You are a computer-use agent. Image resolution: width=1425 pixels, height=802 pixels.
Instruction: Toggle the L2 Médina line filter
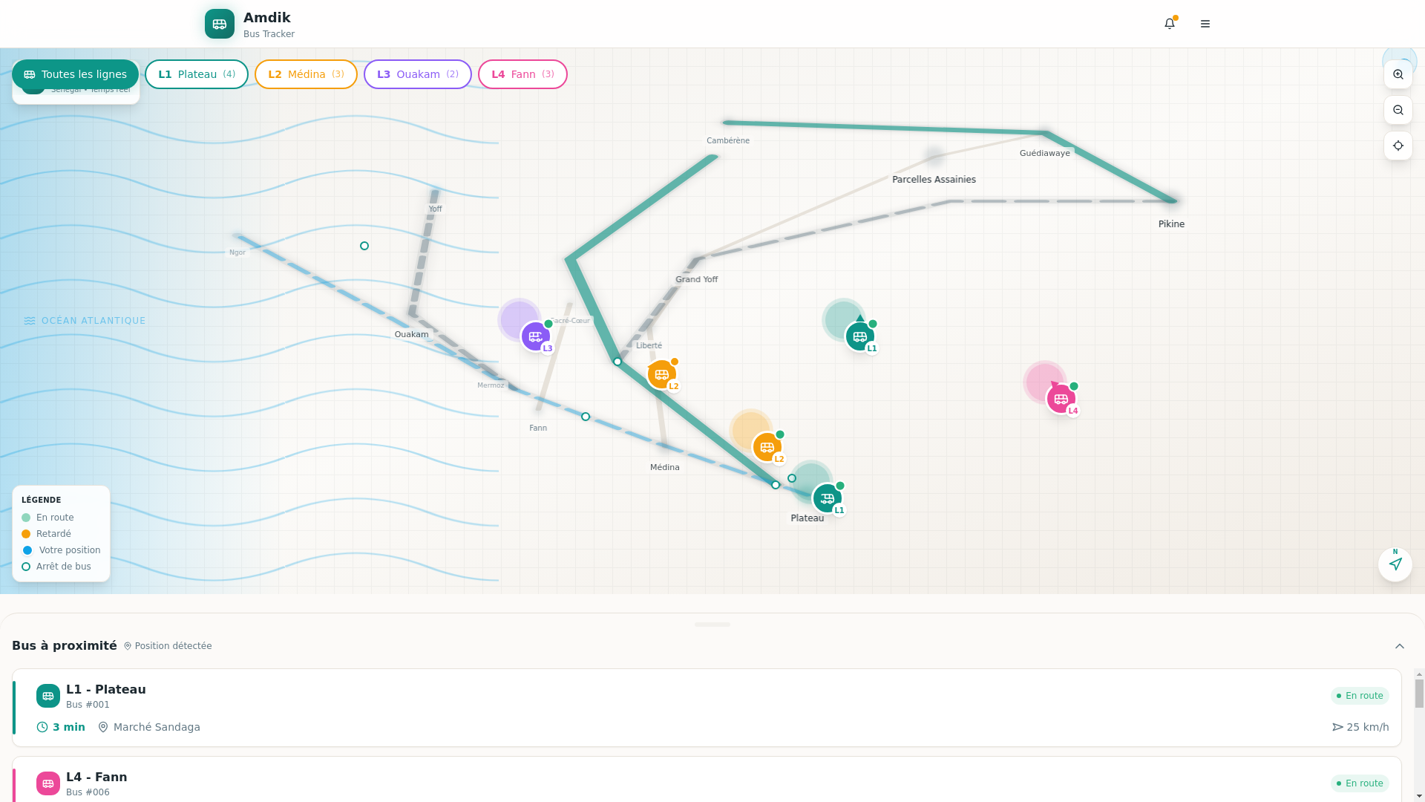coord(306,74)
